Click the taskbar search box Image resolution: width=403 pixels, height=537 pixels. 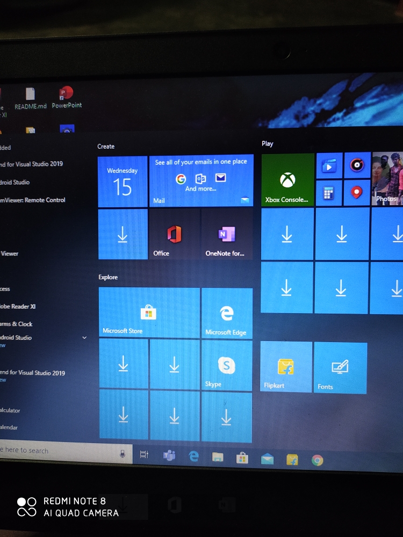pyautogui.click(x=54, y=451)
